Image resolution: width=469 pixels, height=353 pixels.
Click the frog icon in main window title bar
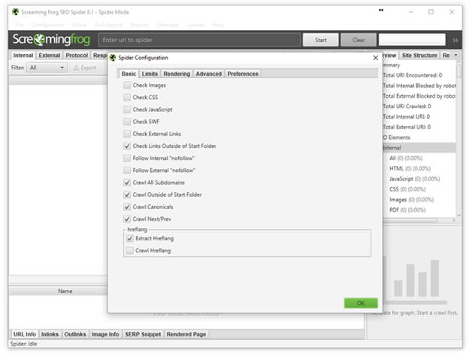(15, 12)
